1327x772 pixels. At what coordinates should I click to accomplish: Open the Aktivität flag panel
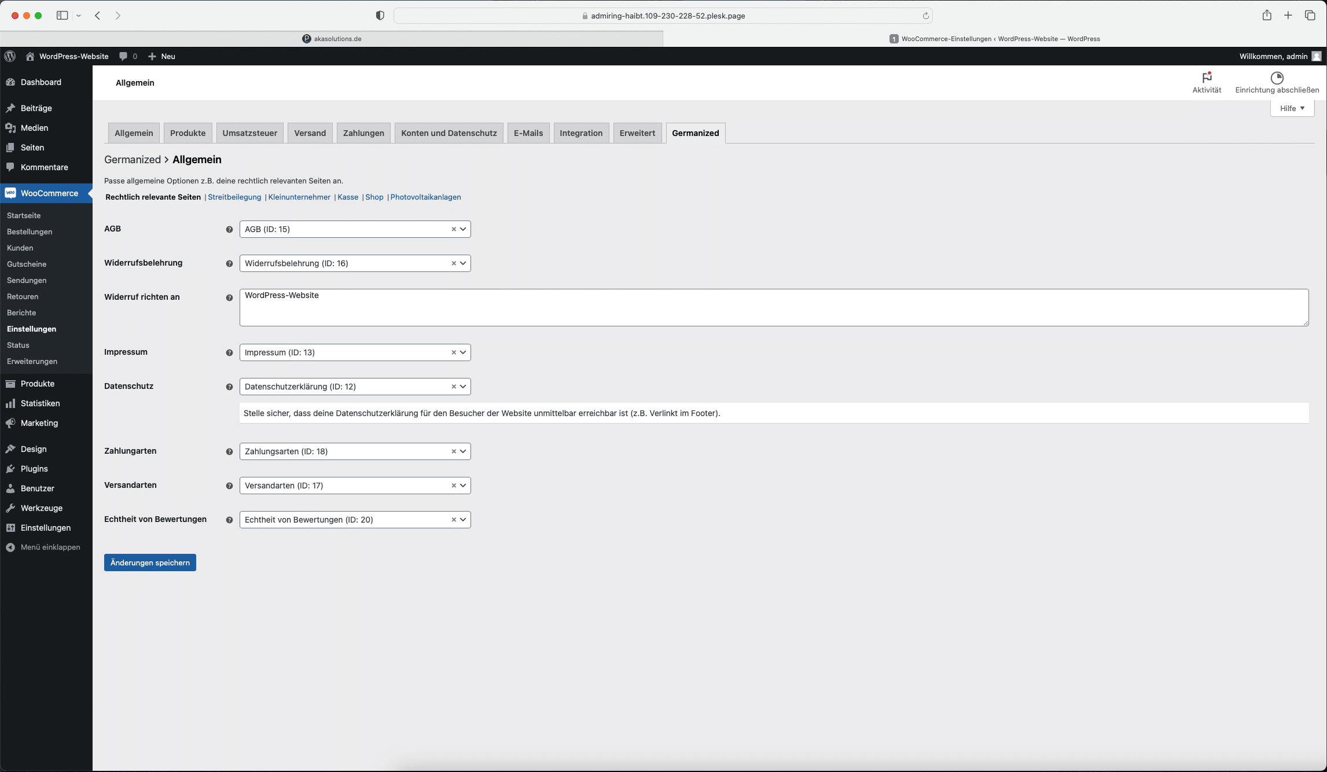click(1207, 83)
